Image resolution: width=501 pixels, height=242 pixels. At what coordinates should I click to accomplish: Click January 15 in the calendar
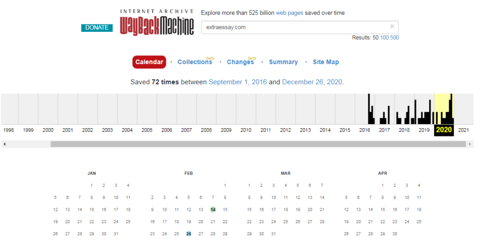click(x=91, y=210)
